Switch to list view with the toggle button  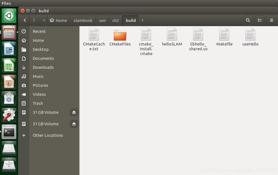(x=260, y=21)
